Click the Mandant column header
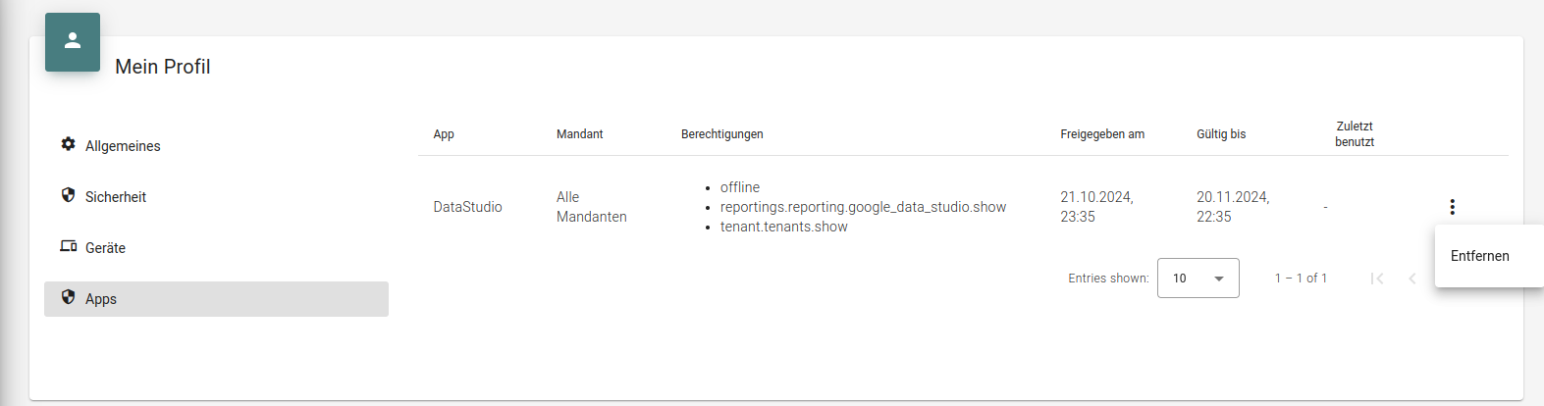1544x406 pixels. click(579, 134)
